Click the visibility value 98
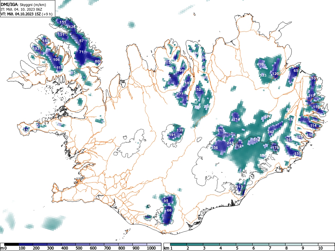The height and width of the screenshot is (251, 335). (182, 71)
